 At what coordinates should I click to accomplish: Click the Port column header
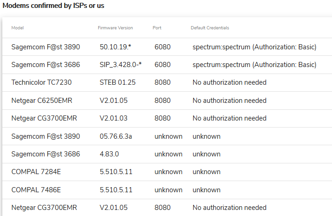[x=157, y=28]
